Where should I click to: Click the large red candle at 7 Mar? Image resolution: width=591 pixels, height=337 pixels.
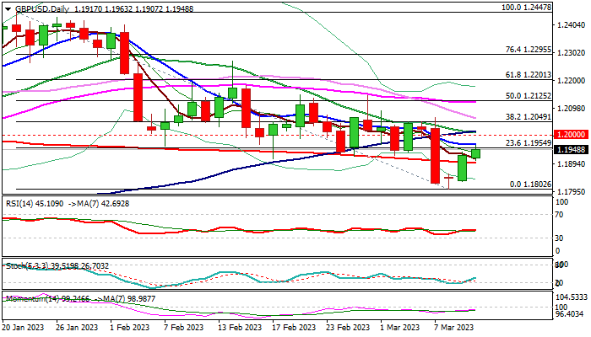(x=435, y=156)
